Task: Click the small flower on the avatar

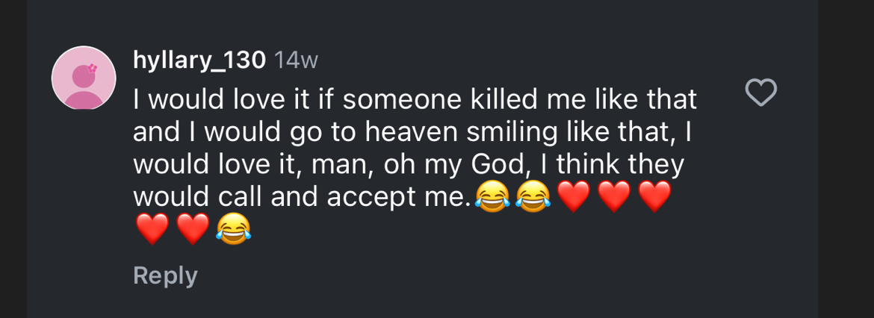Action: [x=93, y=68]
